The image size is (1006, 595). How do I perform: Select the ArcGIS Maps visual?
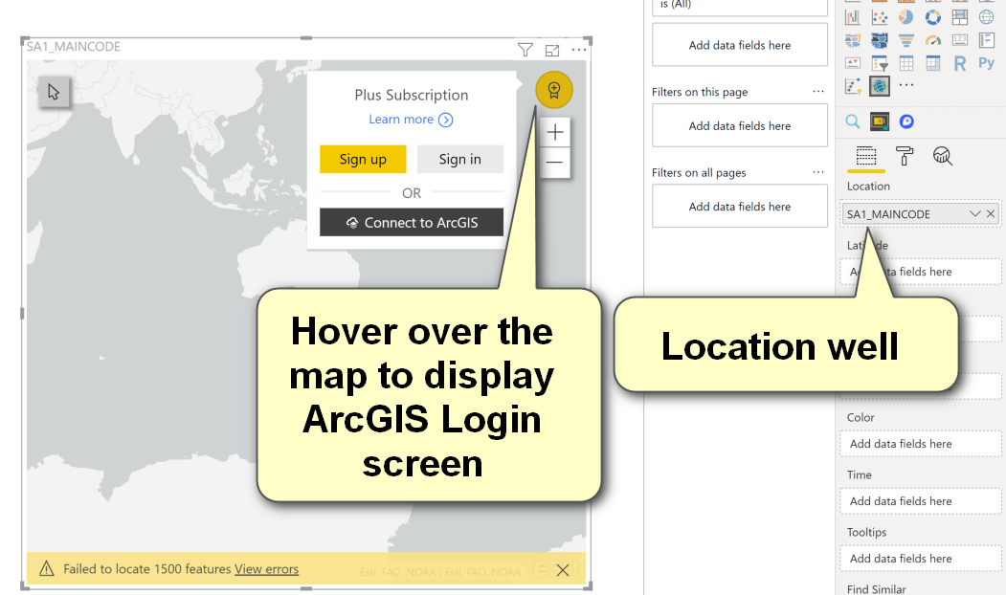coord(880,85)
